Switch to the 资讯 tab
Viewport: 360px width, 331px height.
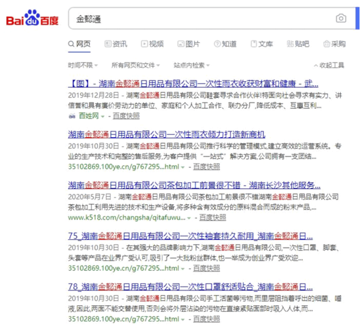[116, 44]
